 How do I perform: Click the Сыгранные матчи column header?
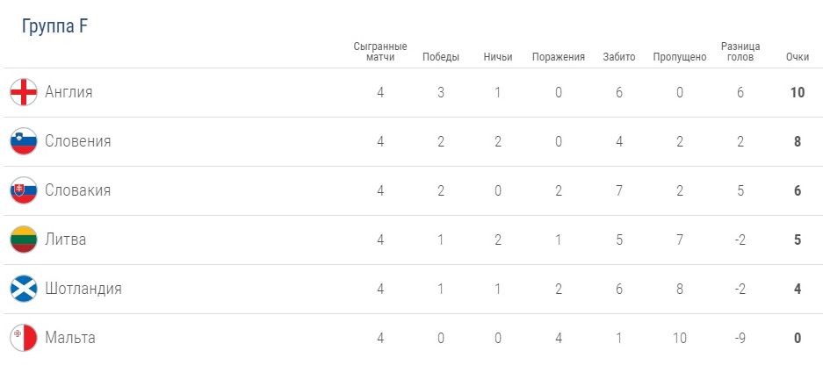tap(380, 51)
